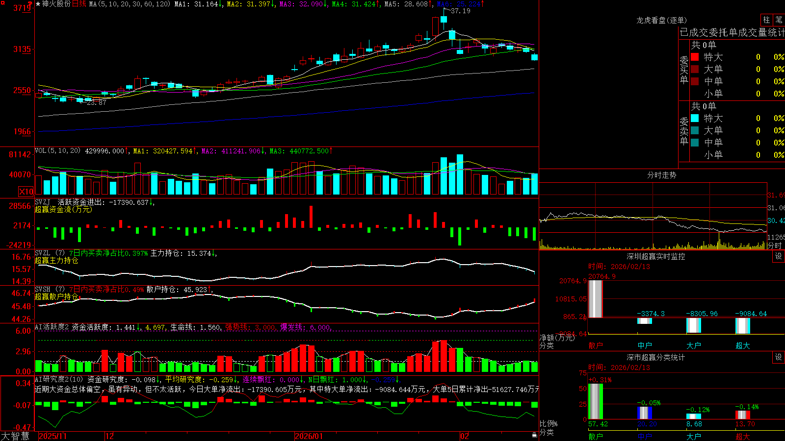Click the 中户 -3374.3 bar in 实时监控
785x441 pixels.
click(645, 321)
